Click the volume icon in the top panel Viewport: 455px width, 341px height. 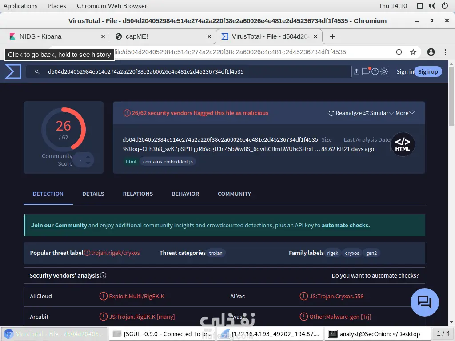pos(432,6)
